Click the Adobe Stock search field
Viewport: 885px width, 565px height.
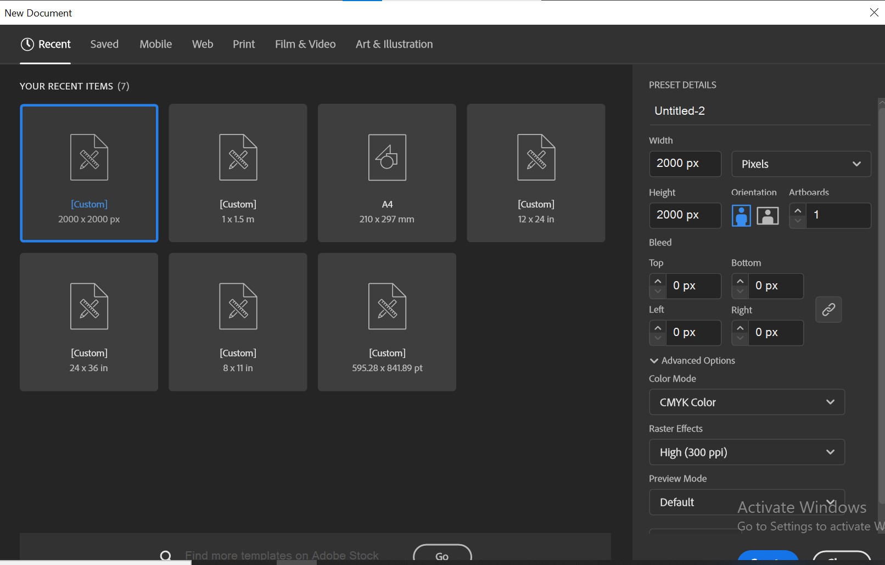[282, 556]
